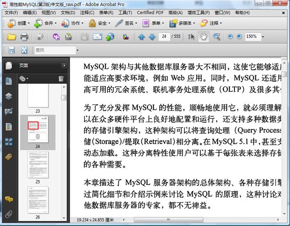Viewport: 290px width, 226px height.
Task: Open the Pages panel gear options menu
Action: (24, 79)
